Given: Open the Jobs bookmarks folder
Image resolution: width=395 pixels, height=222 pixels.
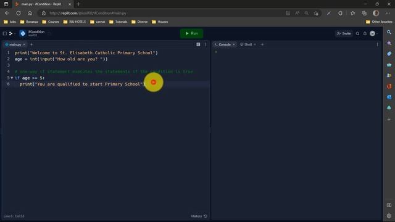Looking at the screenshot, I should [10, 22].
